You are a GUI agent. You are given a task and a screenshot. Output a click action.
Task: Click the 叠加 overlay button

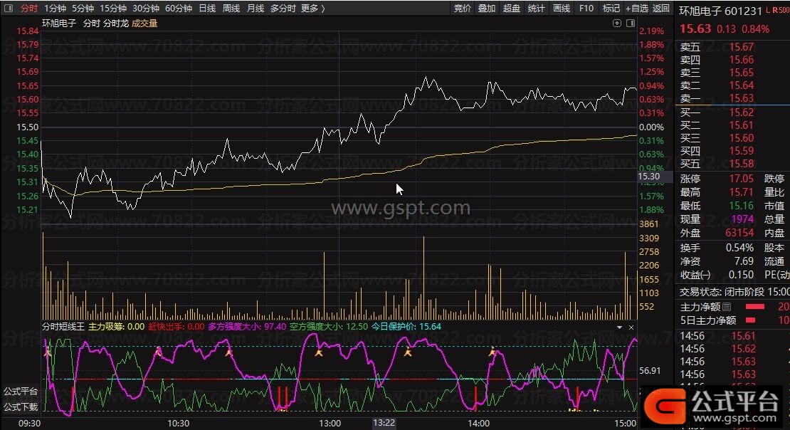click(x=487, y=8)
